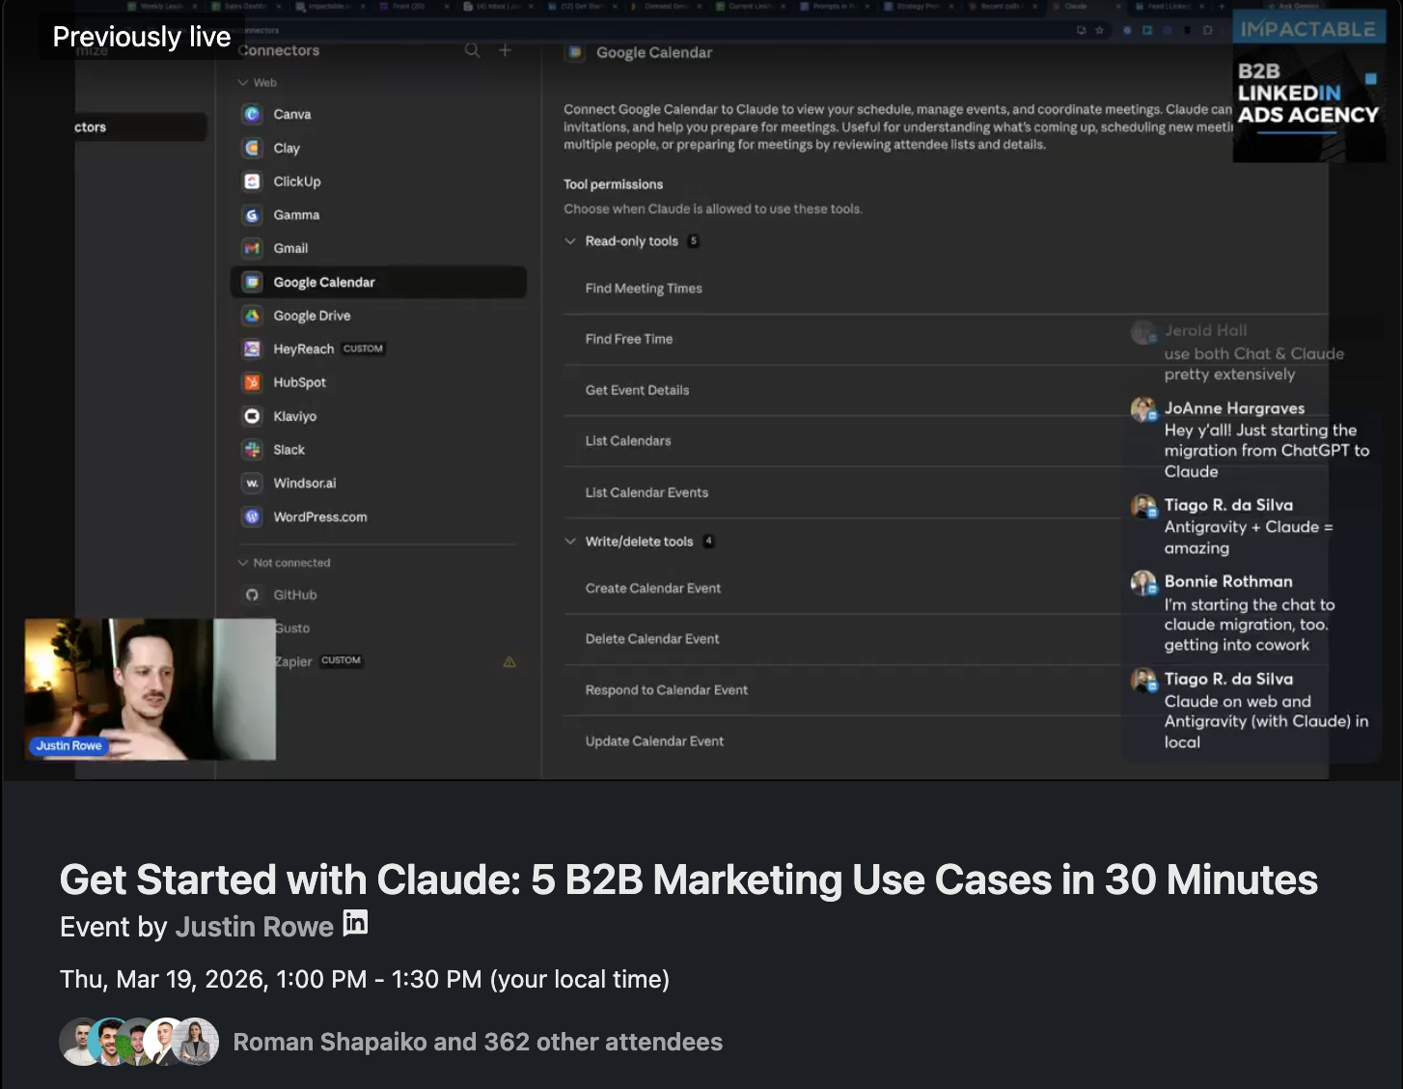Click the plus icon to add connector
This screenshot has height=1089, width=1403.
click(505, 50)
